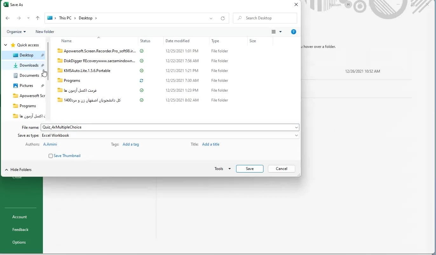Enable the Save Thumbnail checkbox

coord(51,156)
